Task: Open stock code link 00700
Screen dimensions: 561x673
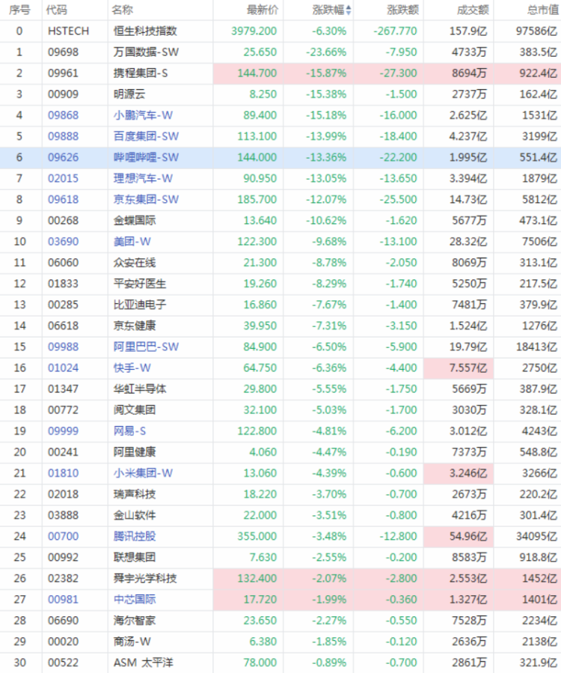Action: (x=63, y=537)
